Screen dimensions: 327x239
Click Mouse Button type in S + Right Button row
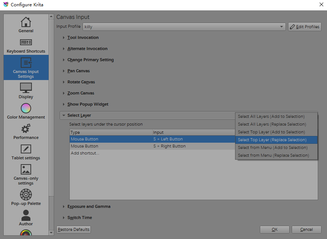point(111,146)
